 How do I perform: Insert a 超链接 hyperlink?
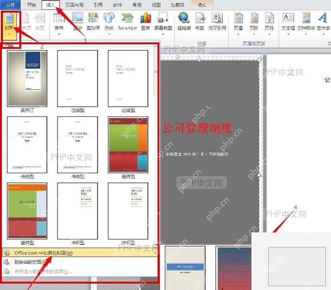[x=184, y=22]
